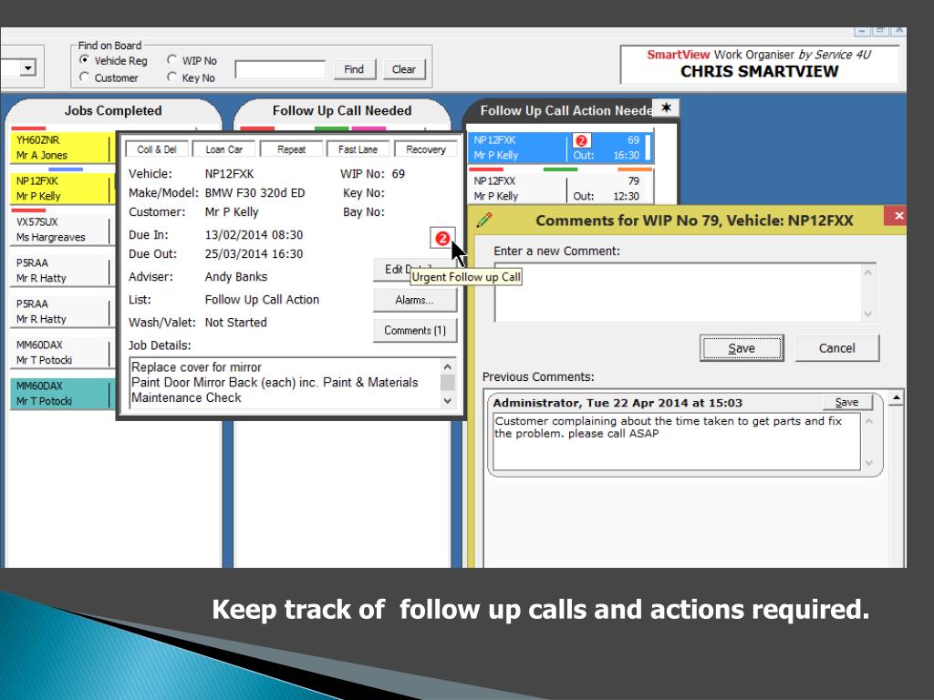
Task: Click the 'BMW F30 320d ED' value
Action: coord(255,193)
